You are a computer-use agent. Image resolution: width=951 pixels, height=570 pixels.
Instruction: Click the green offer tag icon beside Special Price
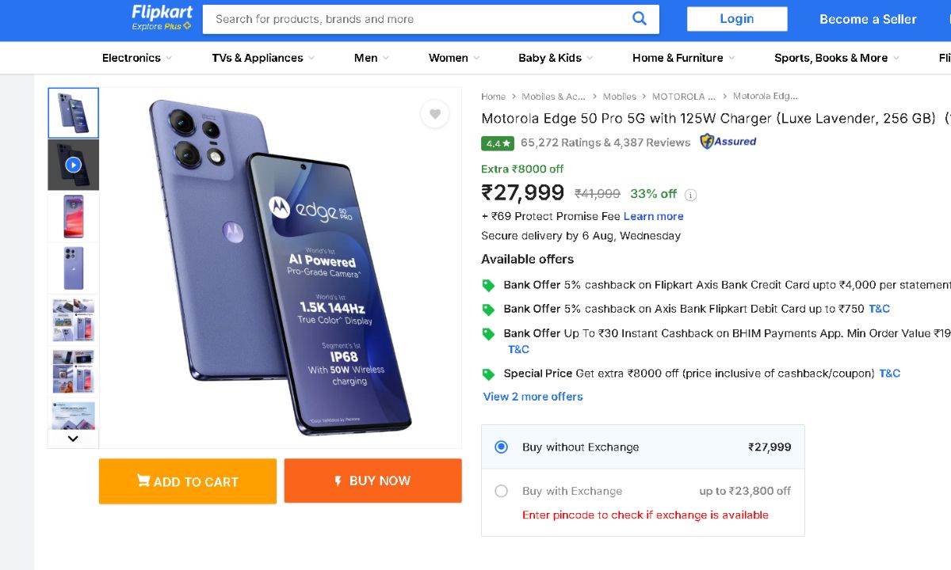(x=488, y=373)
